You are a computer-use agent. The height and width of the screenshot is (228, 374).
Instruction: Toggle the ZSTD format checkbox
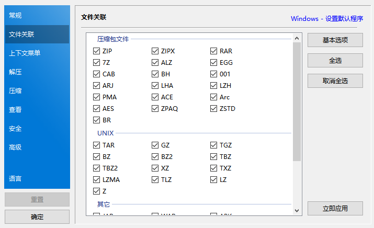pos(213,109)
